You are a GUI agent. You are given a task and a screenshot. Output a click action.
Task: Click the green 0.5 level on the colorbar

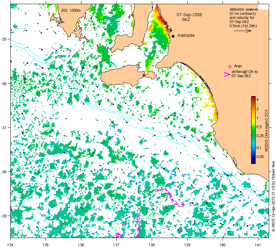pyautogui.click(x=253, y=127)
